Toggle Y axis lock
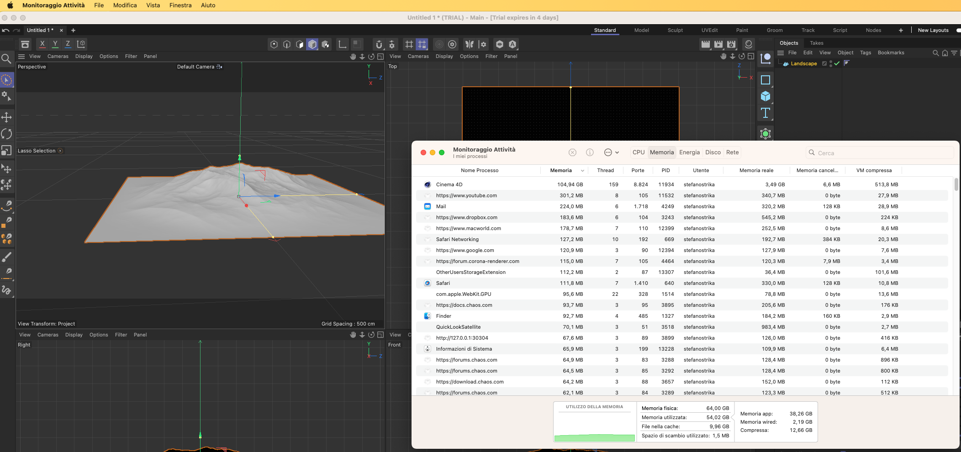The height and width of the screenshot is (452, 961). [55, 44]
